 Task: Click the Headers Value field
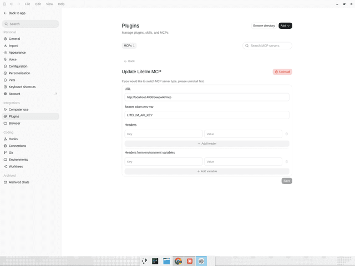[x=243, y=134]
